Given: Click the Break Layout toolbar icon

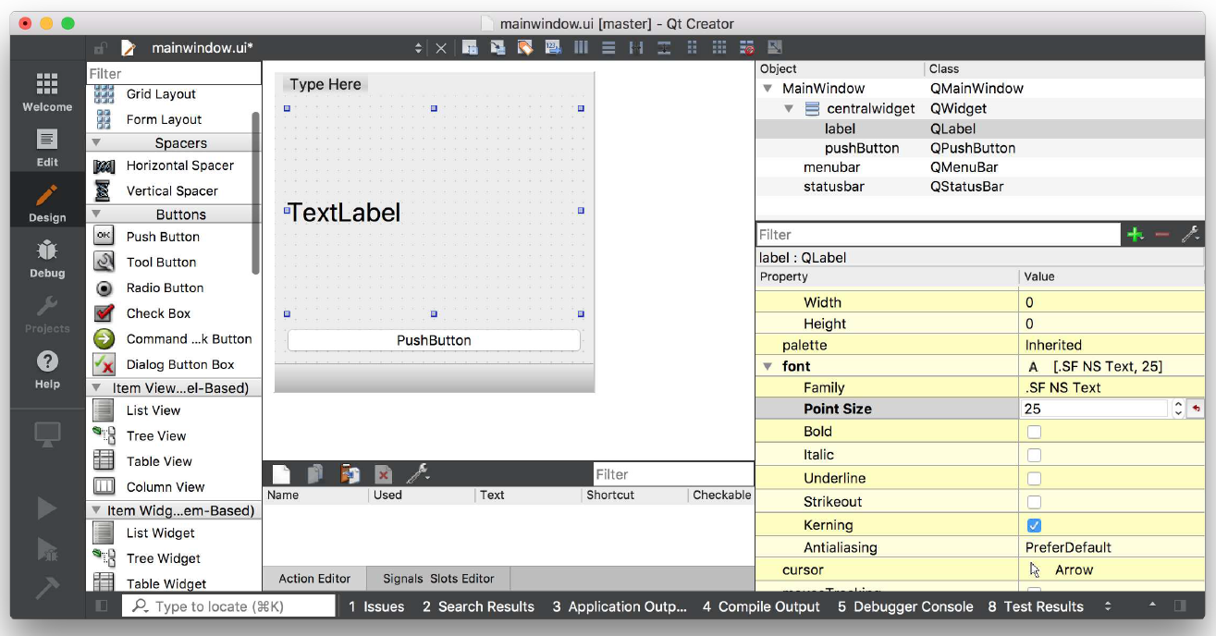Looking at the screenshot, I should 747,48.
